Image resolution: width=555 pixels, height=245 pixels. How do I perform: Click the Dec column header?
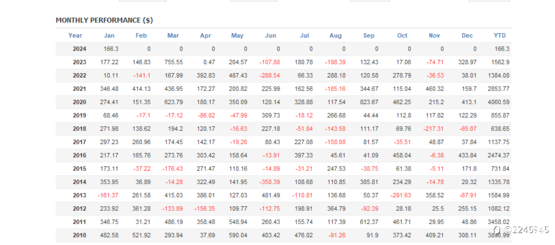coord(467,36)
